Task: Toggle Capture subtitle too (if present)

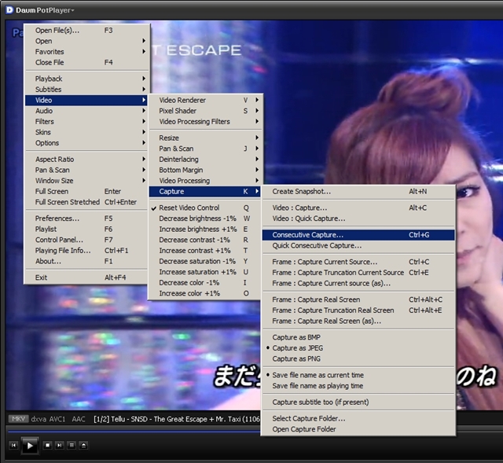Action: [x=320, y=402]
